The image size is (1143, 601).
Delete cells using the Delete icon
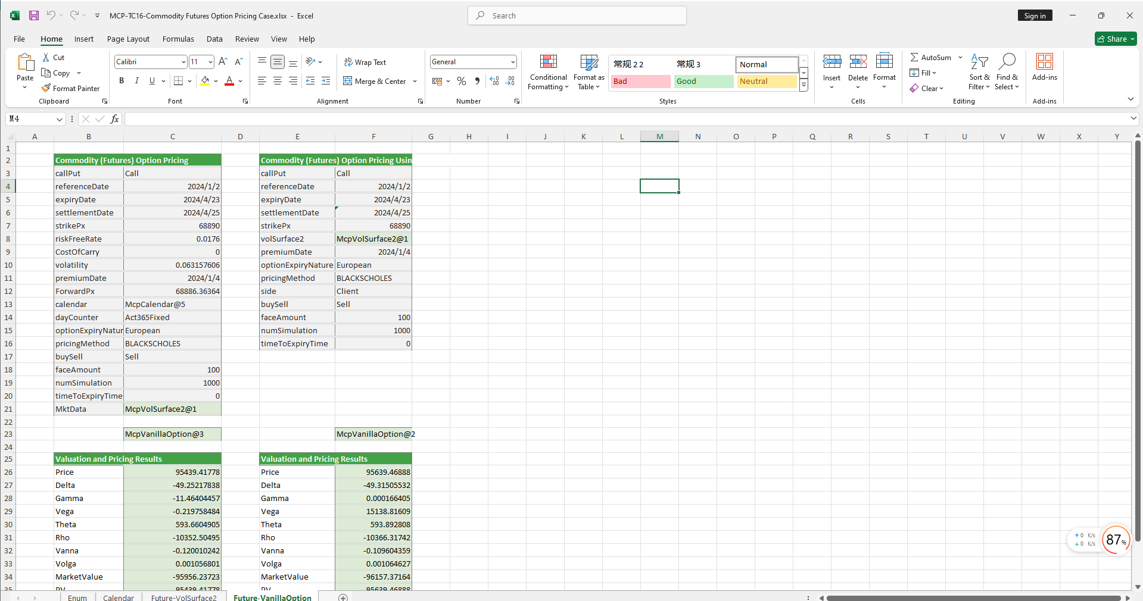[x=858, y=61]
